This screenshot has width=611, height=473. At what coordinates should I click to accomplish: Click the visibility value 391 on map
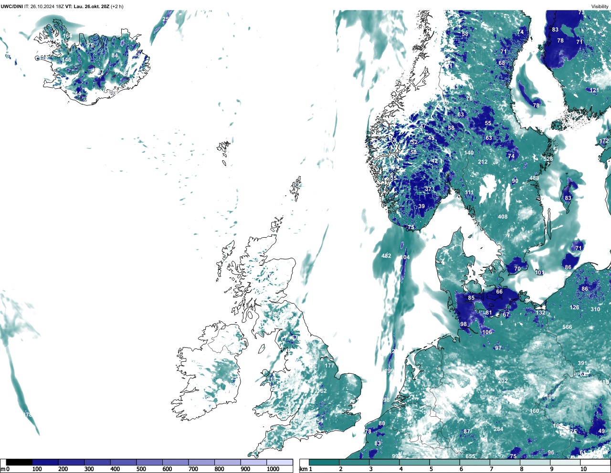[x=582, y=363]
